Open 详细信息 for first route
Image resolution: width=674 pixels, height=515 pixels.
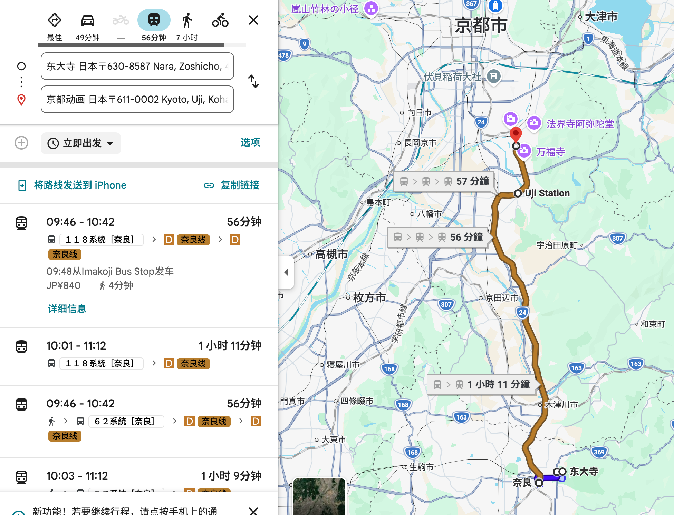(67, 309)
